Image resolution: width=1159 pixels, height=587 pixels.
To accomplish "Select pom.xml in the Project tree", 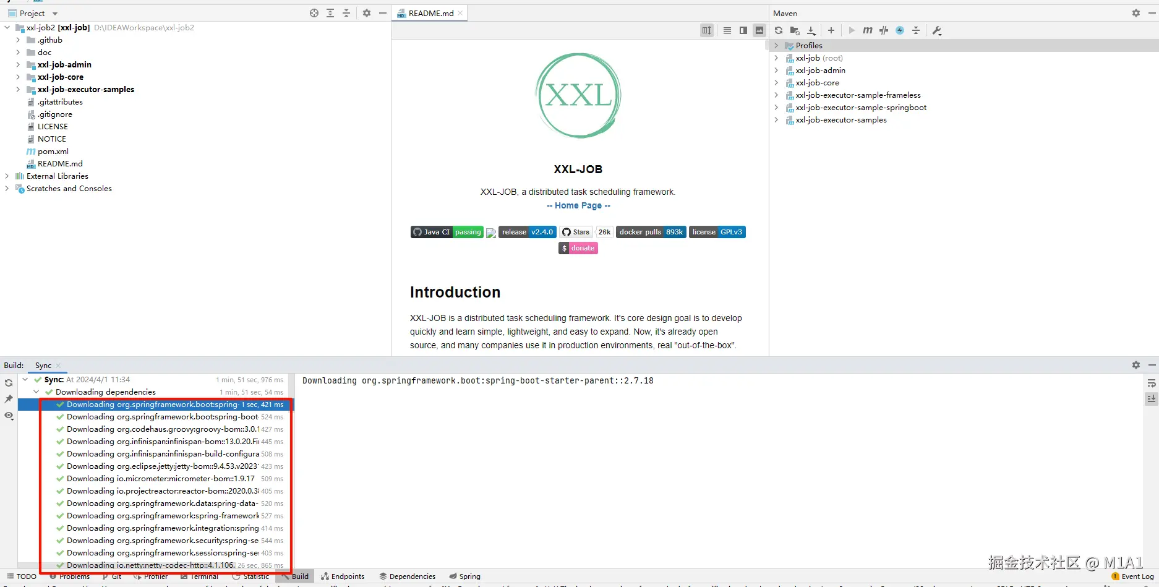I will [53, 152].
